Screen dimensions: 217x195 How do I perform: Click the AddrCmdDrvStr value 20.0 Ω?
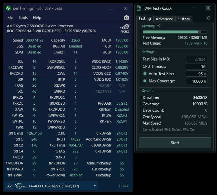122,139
